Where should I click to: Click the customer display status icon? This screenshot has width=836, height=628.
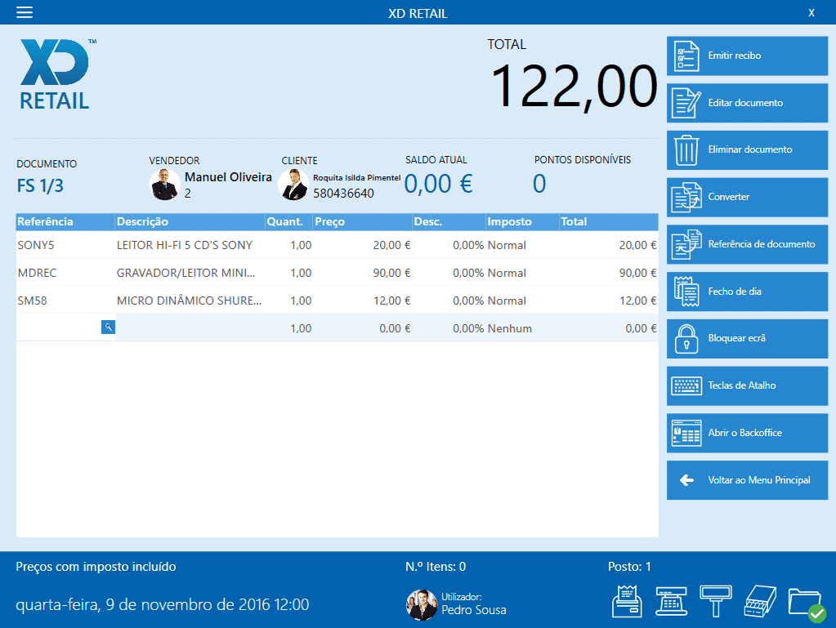(x=716, y=602)
